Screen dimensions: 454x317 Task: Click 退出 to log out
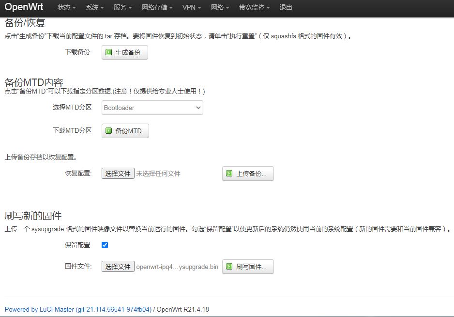[x=286, y=8]
